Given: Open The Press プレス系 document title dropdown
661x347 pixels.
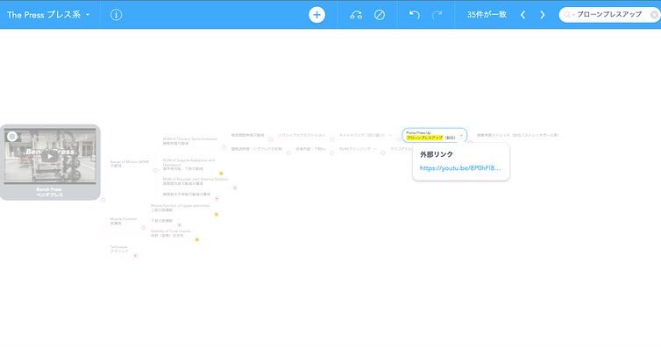Looking at the screenshot, I should pos(48,15).
